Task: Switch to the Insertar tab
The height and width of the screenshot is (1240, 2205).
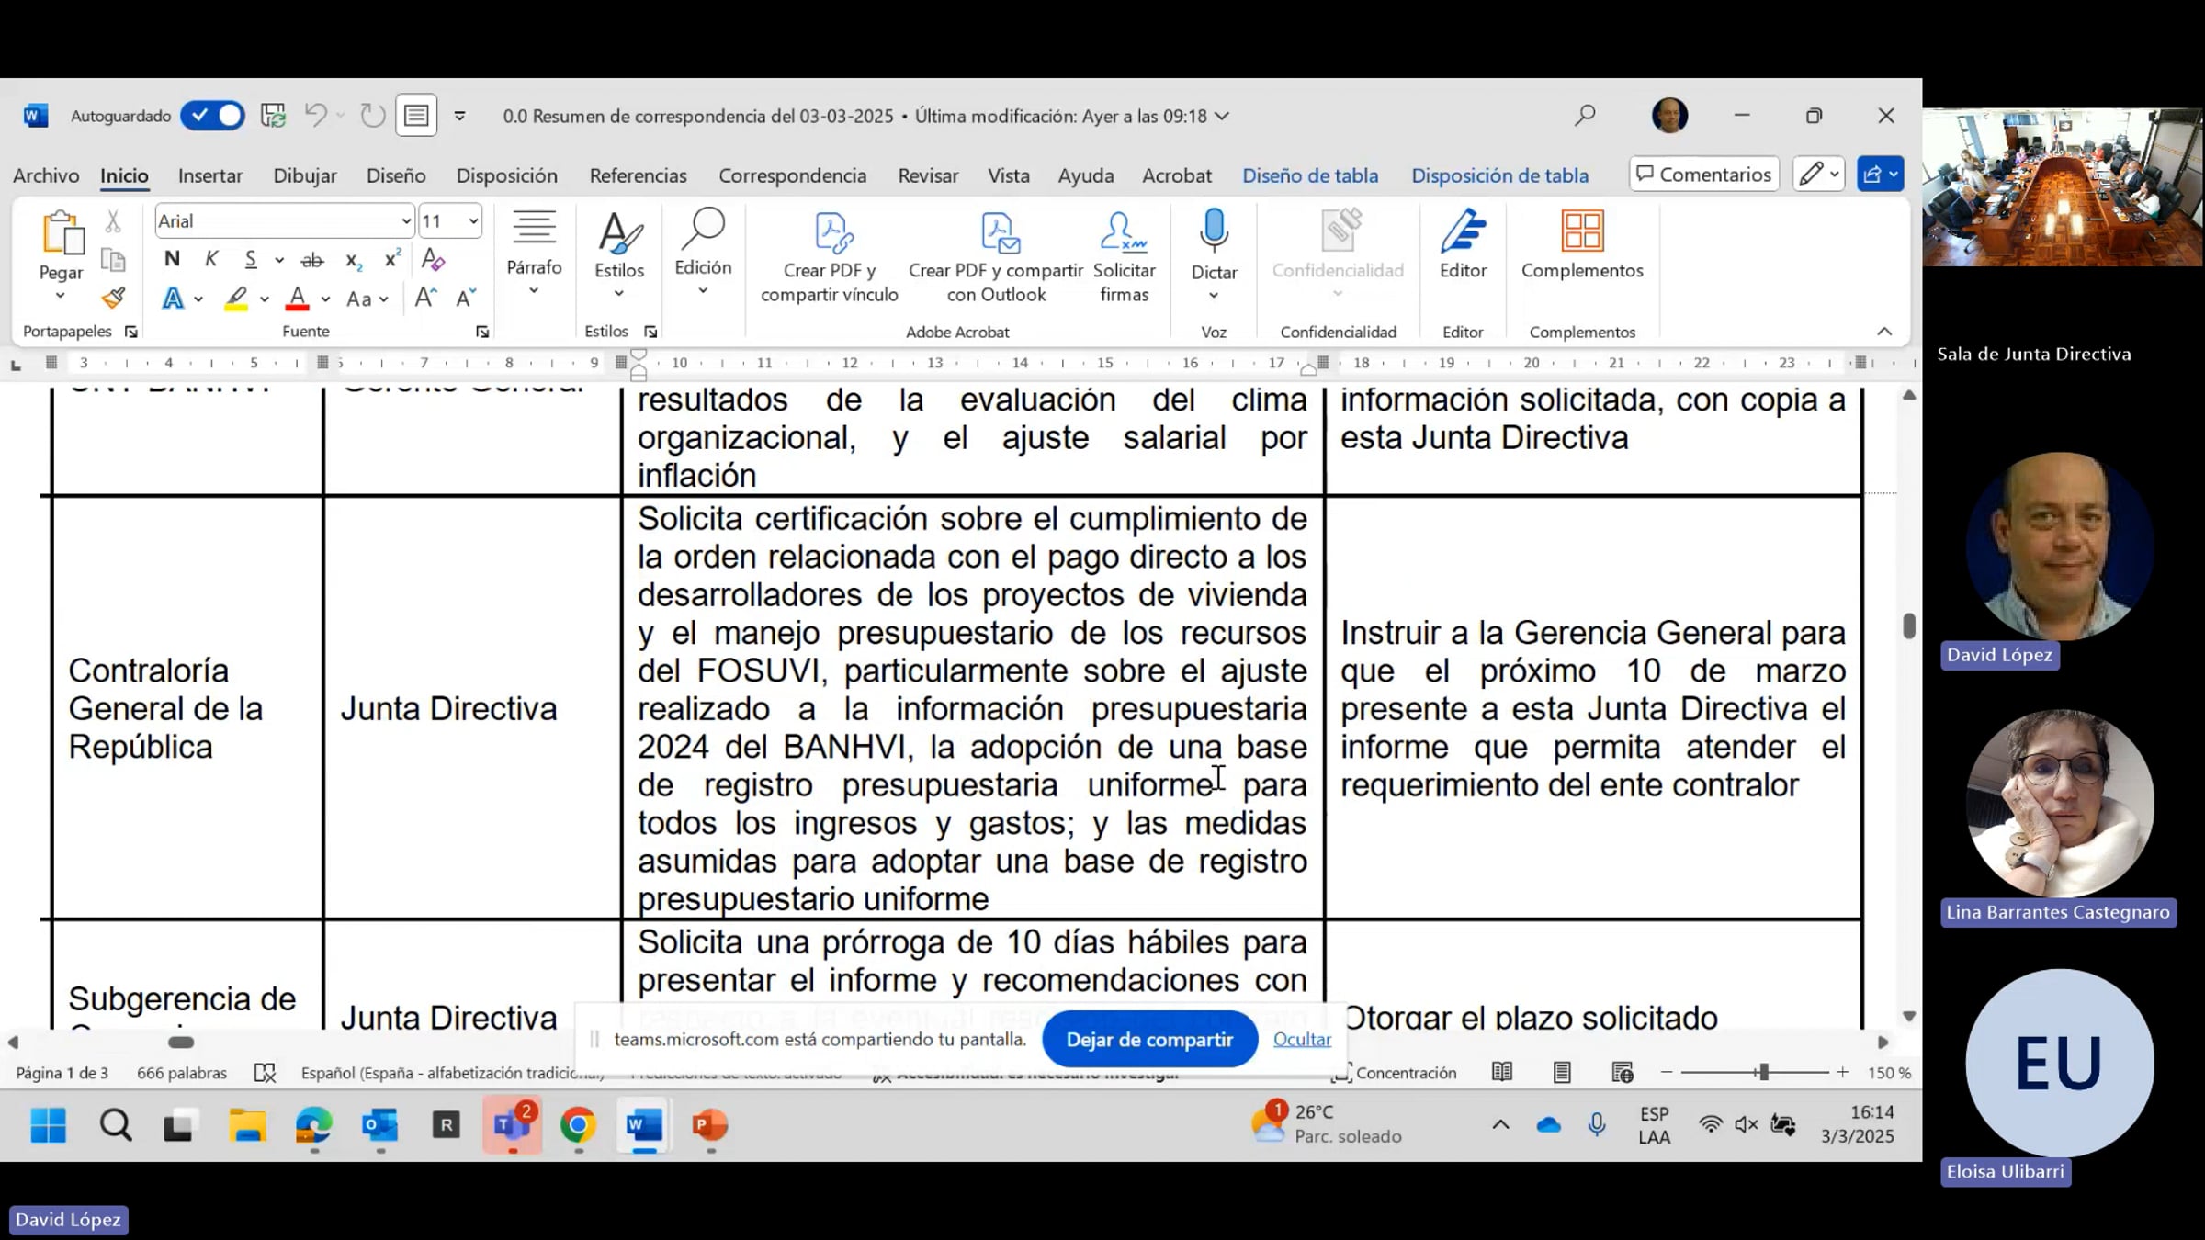Action: [210, 175]
